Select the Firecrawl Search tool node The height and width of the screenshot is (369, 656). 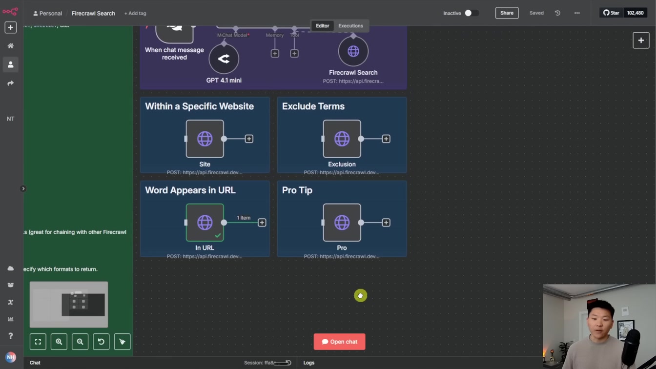click(x=353, y=51)
